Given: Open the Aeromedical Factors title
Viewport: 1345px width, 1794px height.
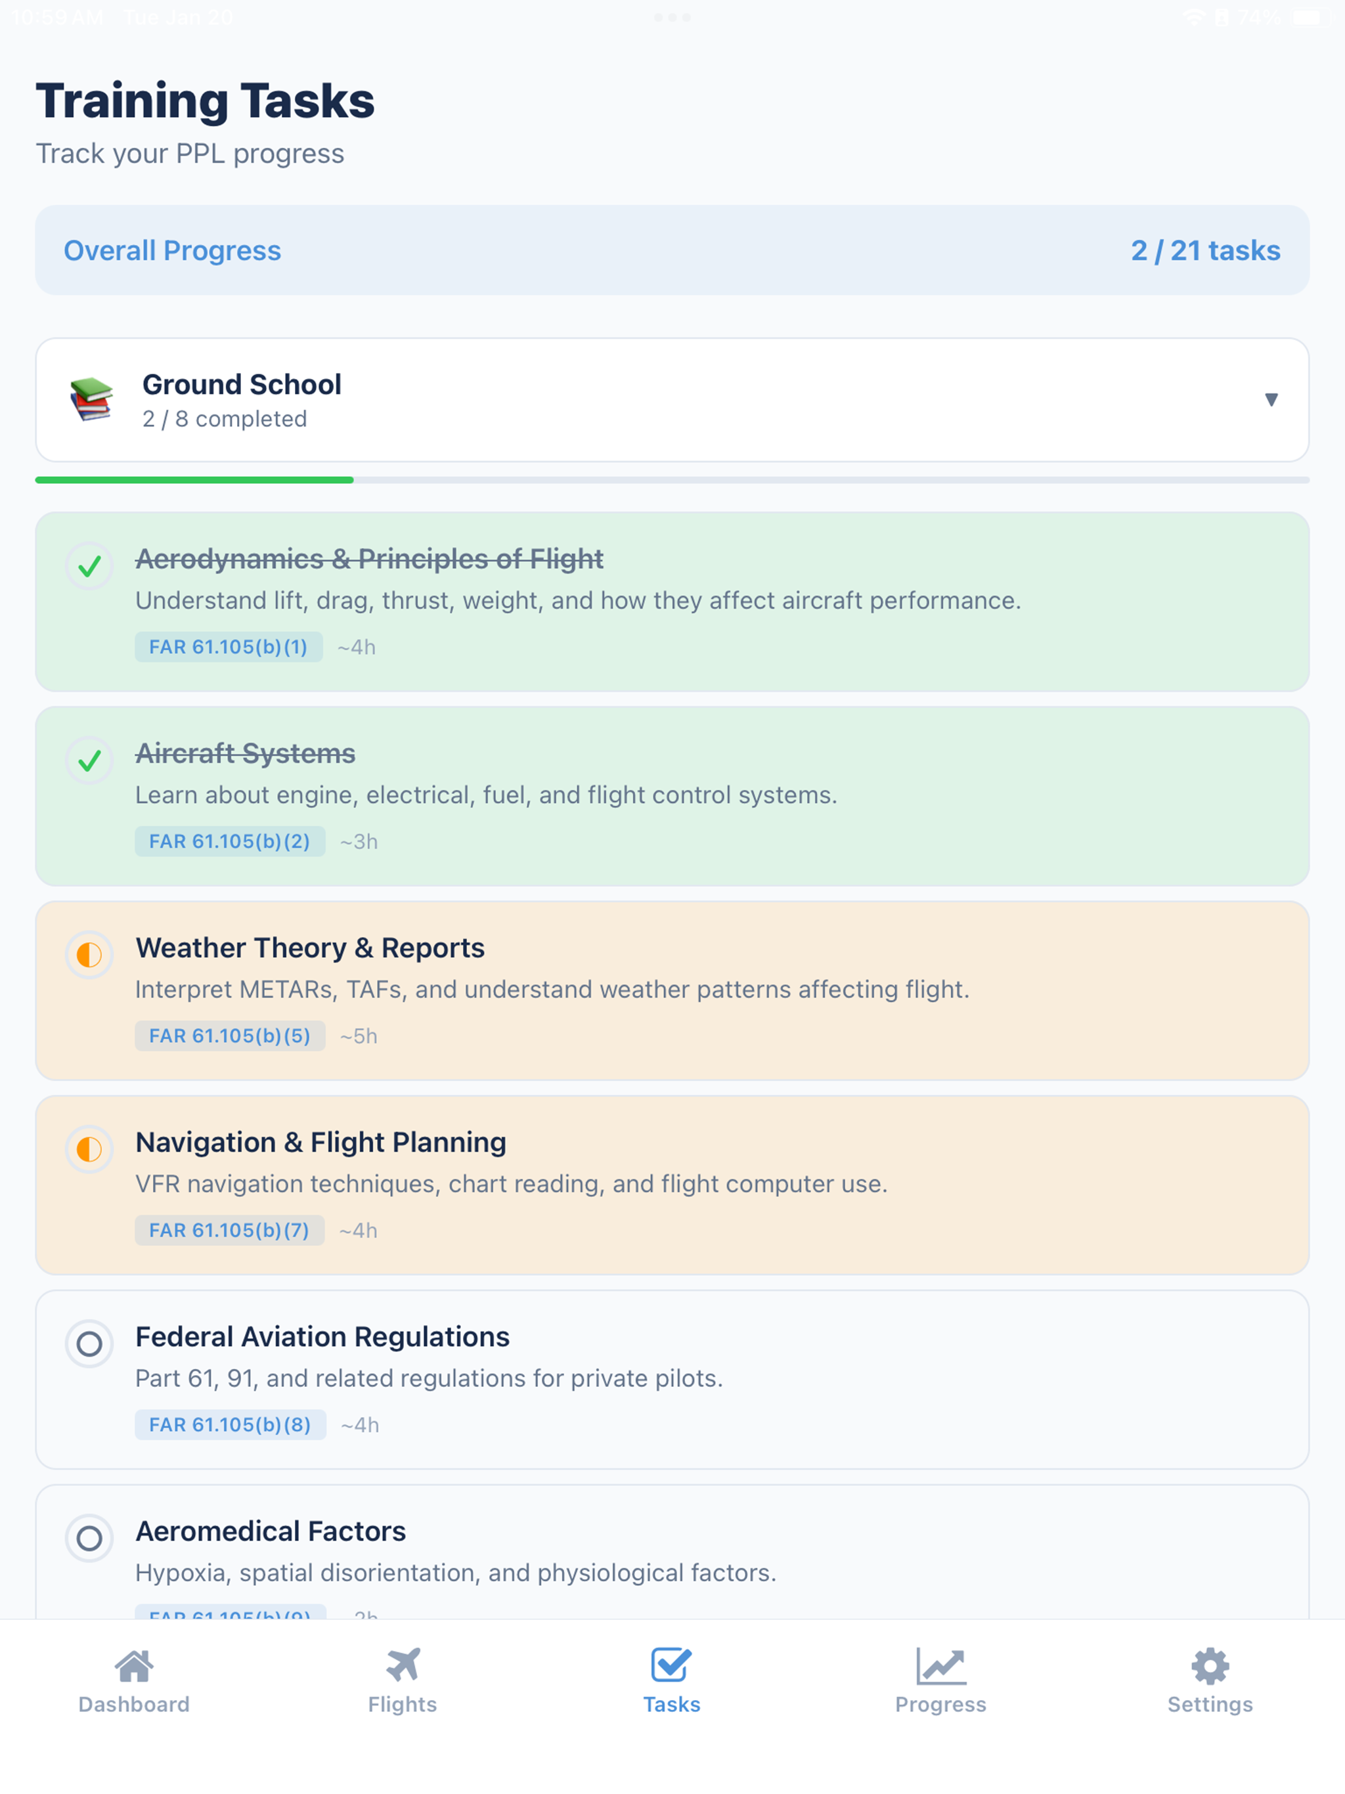Looking at the screenshot, I should (270, 1532).
